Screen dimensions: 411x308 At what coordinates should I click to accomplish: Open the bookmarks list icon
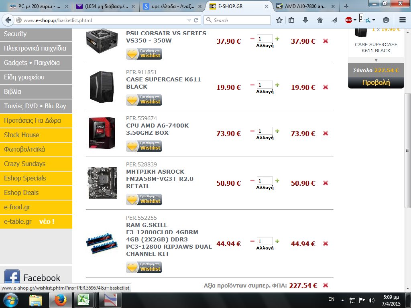pyautogui.click(x=291, y=20)
